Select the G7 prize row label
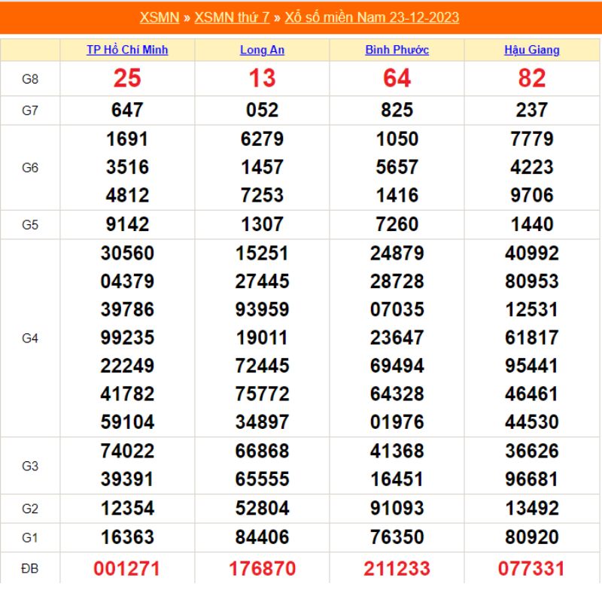Viewport: 602px width, 602px height. 30,111
